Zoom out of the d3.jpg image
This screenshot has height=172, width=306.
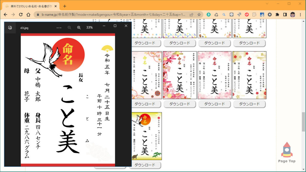point(69,27)
